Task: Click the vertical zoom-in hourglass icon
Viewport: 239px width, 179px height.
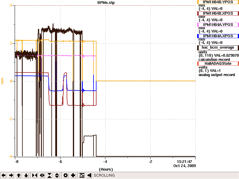Action: pyautogui.click(x=50, y=175)
